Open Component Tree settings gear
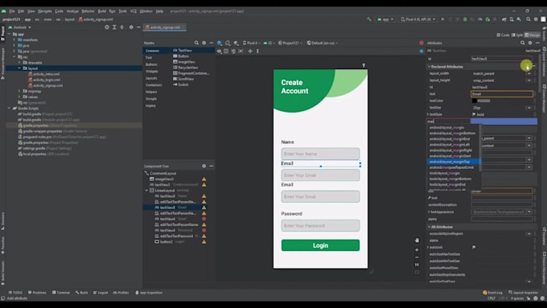 [x=204, y=166]
